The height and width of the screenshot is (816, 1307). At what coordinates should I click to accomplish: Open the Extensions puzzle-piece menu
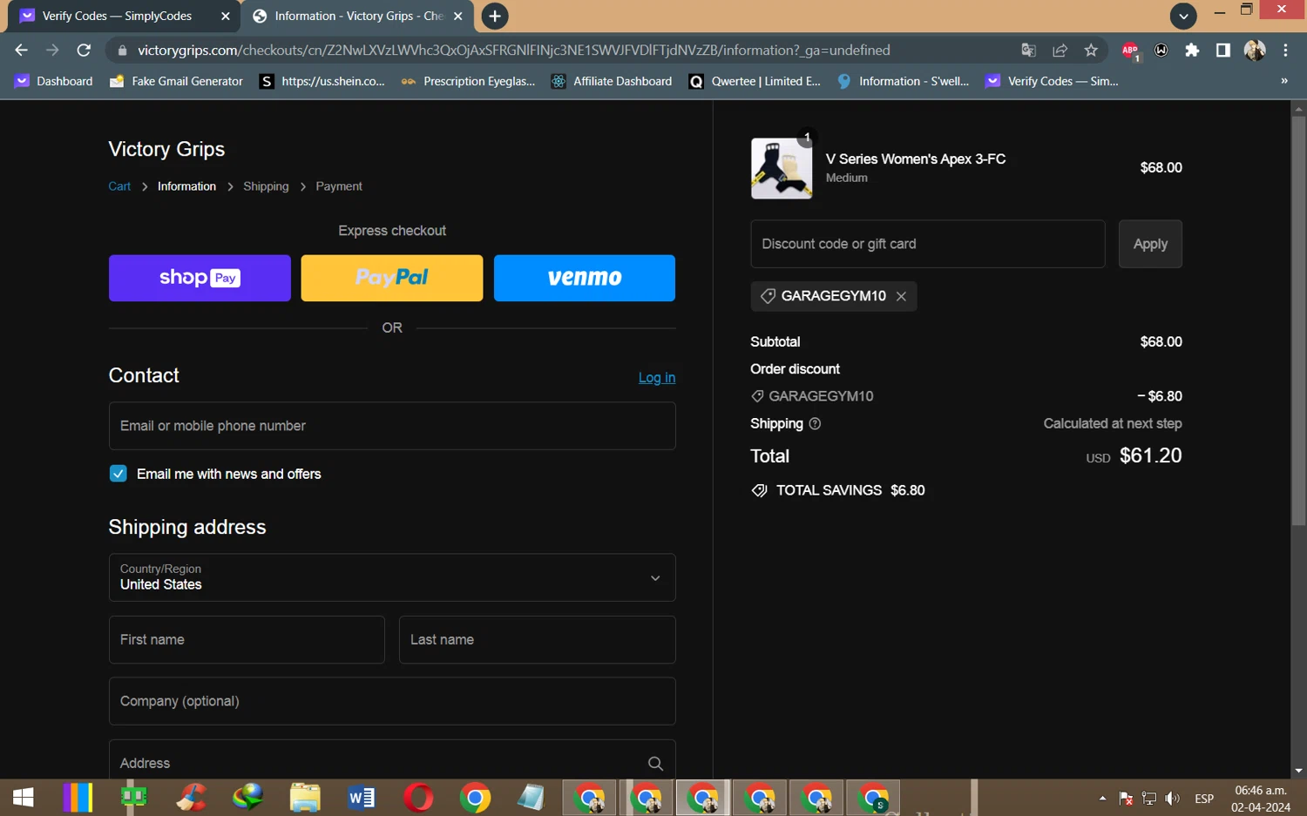1192,51
